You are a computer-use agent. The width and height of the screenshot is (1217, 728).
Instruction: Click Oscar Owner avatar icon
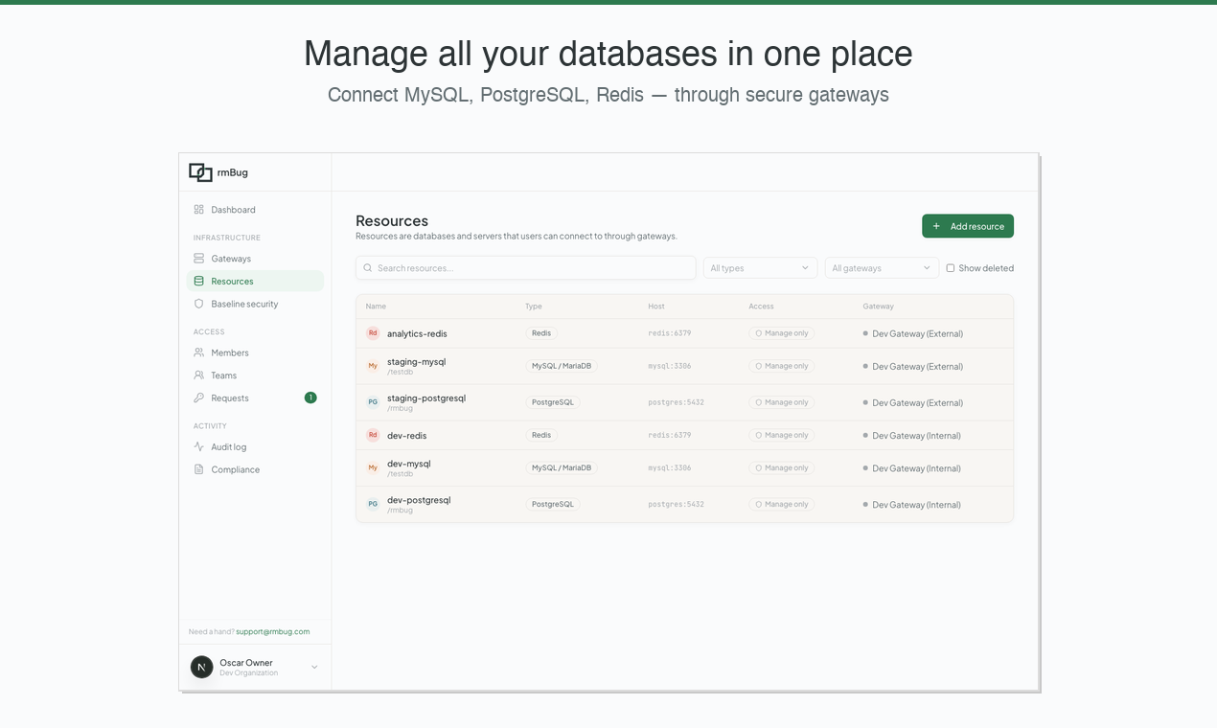click(x=201, y=667)
